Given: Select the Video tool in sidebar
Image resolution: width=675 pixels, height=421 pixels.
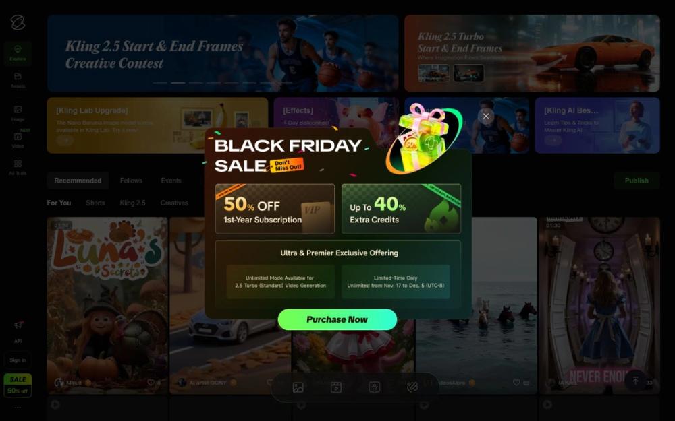Looking at the screenshot, I should point(18,141).
